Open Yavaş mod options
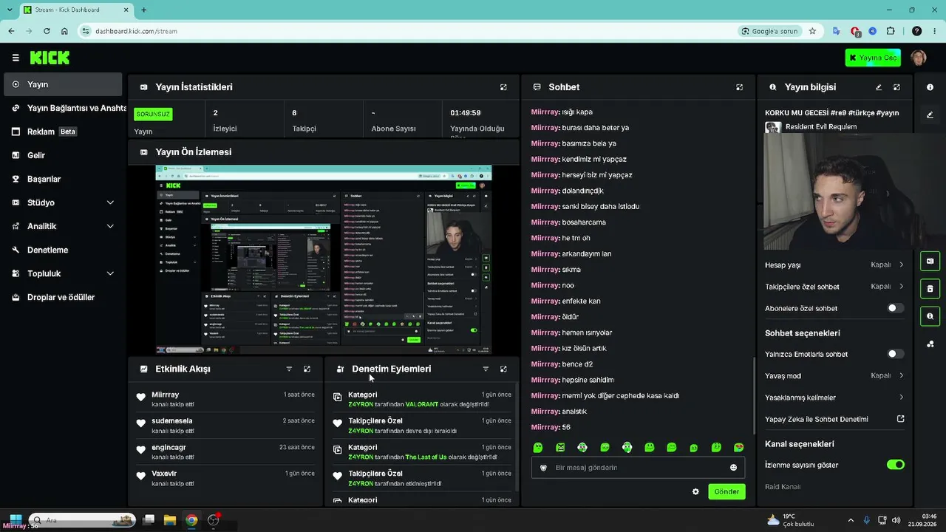The width and height of the screenshot is (946, 532). pos(834,375)
